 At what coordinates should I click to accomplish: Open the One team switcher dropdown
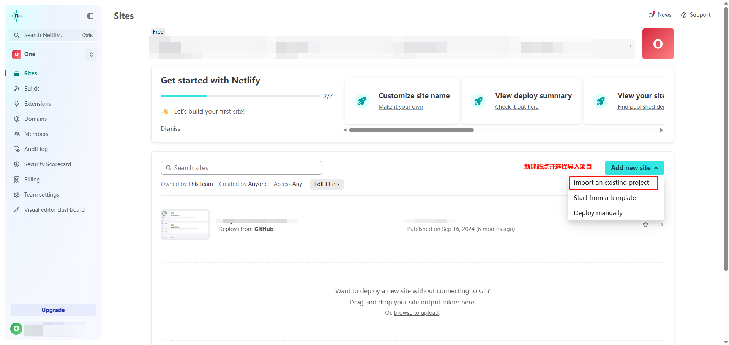(91, 55)
